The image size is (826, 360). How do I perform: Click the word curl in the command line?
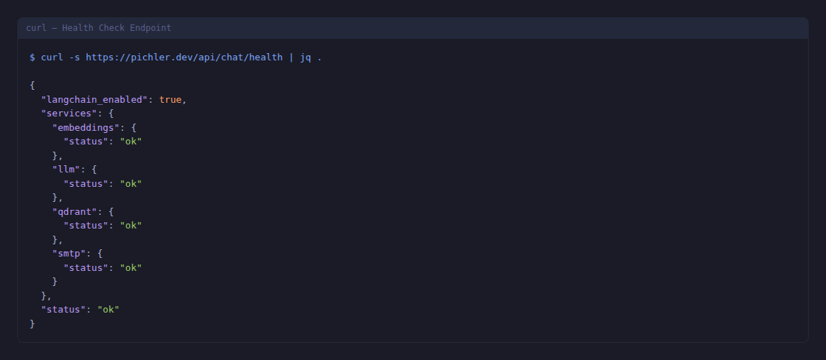point(52,57)
